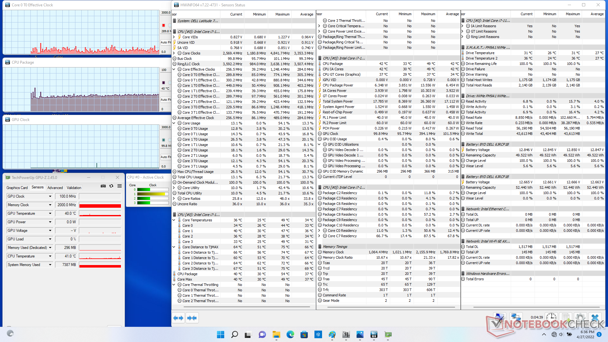This screenshot has height=342, width=608.
Task: Click the expand columns left-right arrows icon
Action: (x=178, y=318)
